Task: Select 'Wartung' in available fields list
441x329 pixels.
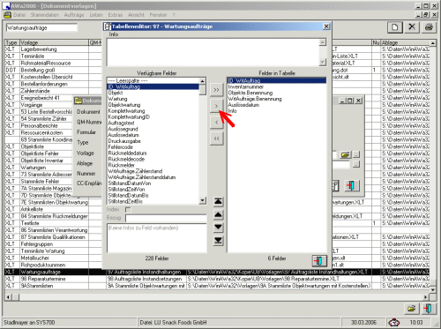Action: point(153,99)
